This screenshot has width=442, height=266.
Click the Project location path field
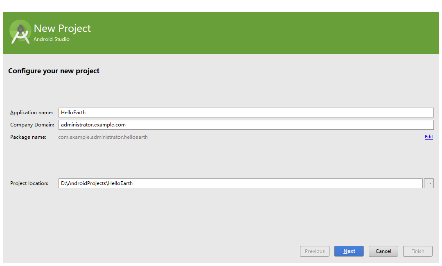tap(241, 183)
